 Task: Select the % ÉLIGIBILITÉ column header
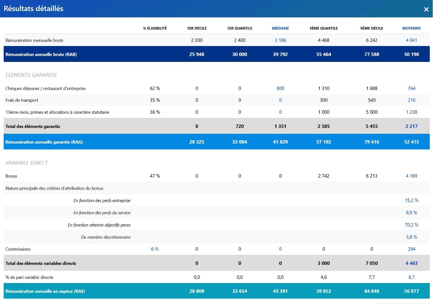155,28
